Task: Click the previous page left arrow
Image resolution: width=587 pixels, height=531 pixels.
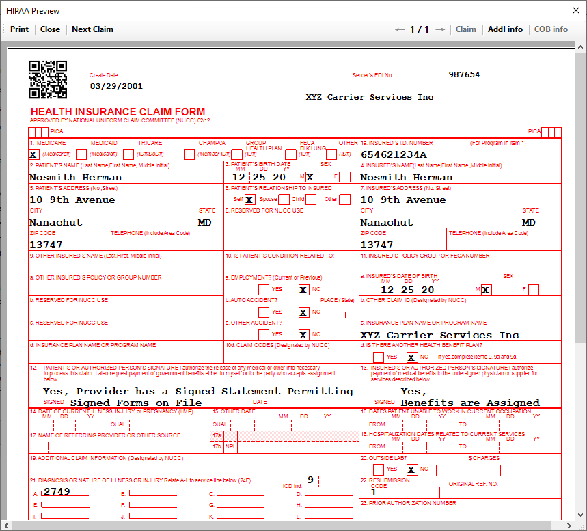Action: click(400, 29)
